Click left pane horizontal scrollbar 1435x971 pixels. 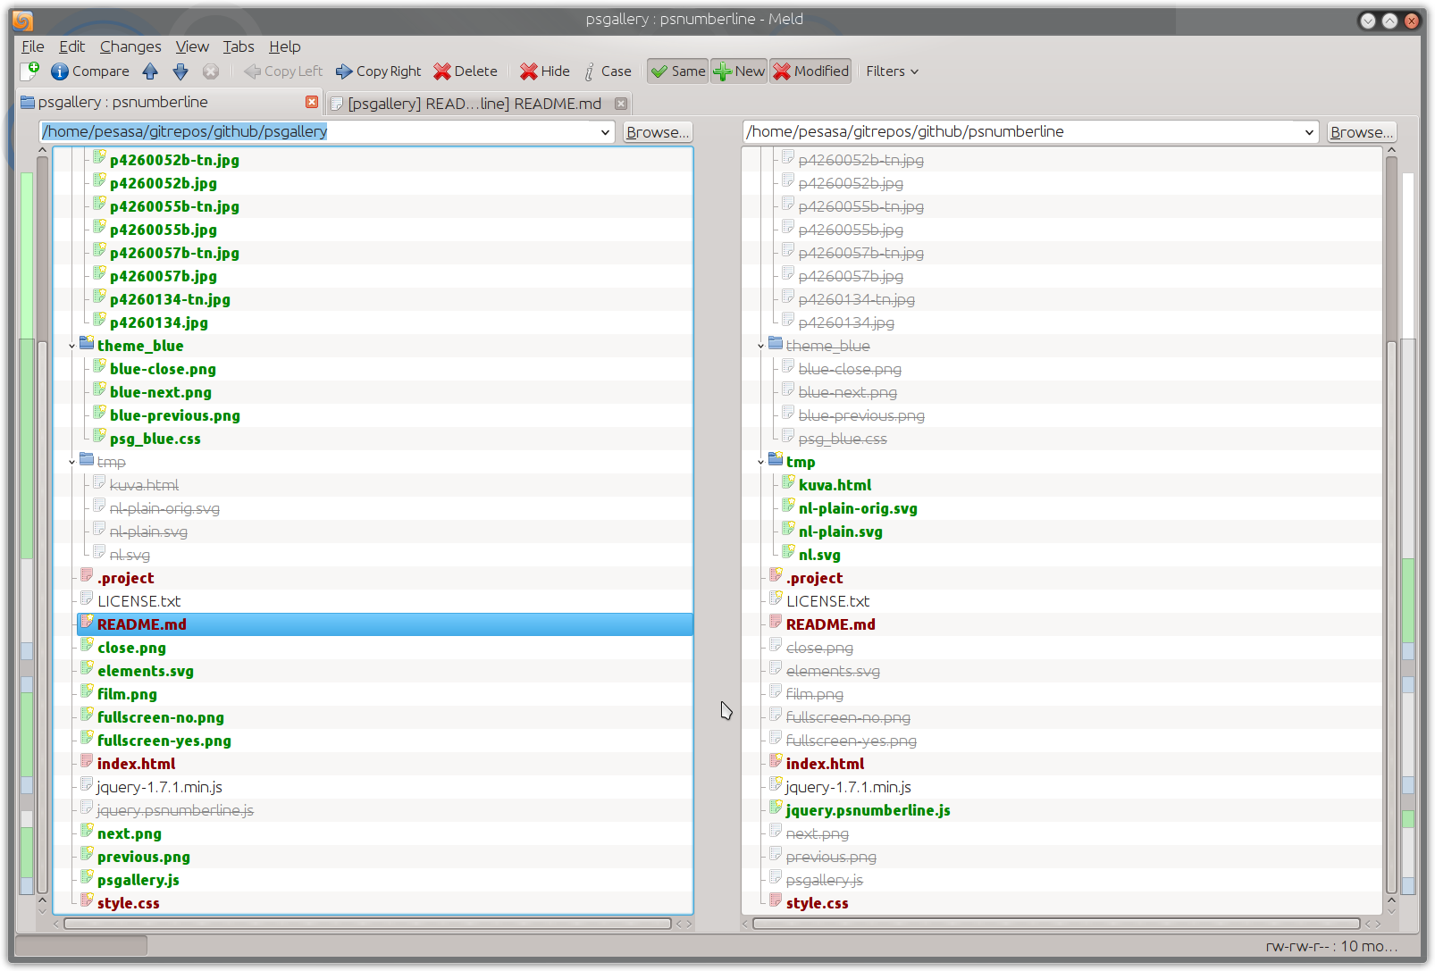[368, 924]
